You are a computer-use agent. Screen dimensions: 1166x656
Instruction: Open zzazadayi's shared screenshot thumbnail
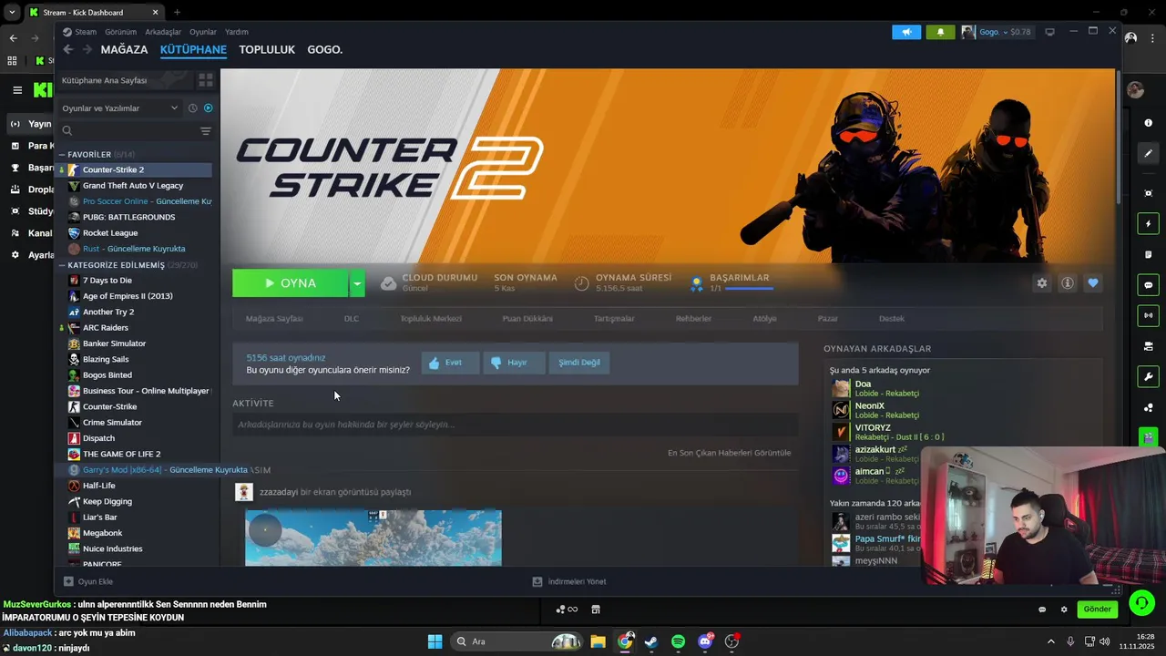373,538
